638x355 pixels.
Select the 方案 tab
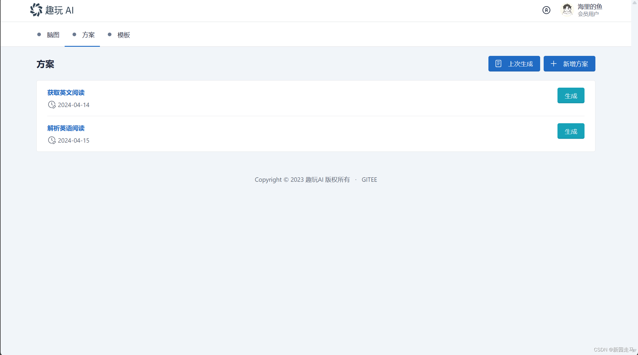pos(88,35)
